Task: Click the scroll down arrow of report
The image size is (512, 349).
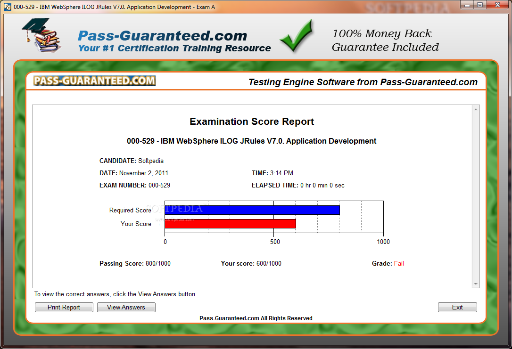Action: tap(476, 284)
